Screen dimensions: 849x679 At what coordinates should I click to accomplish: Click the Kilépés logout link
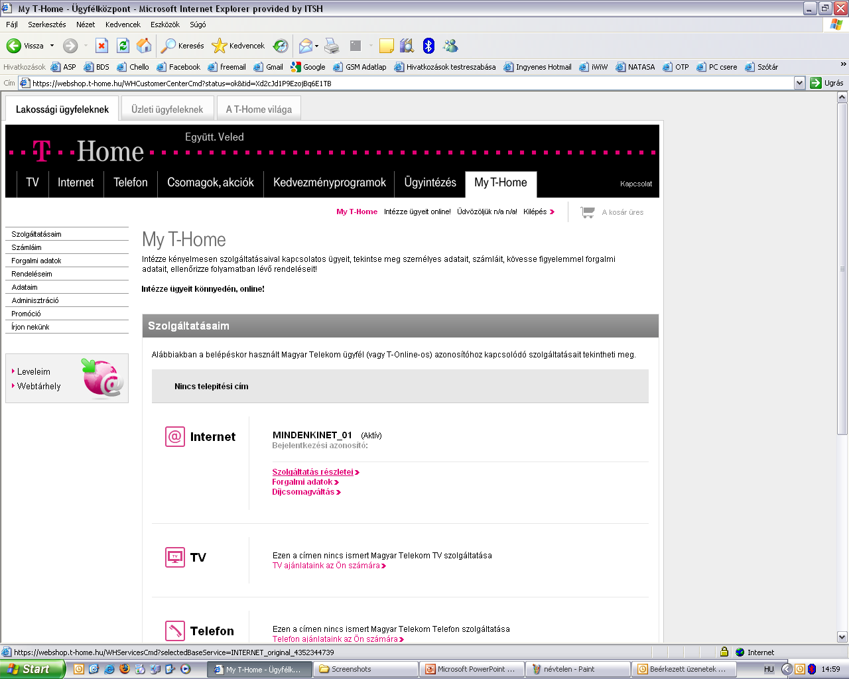click(x=539, y=212)
